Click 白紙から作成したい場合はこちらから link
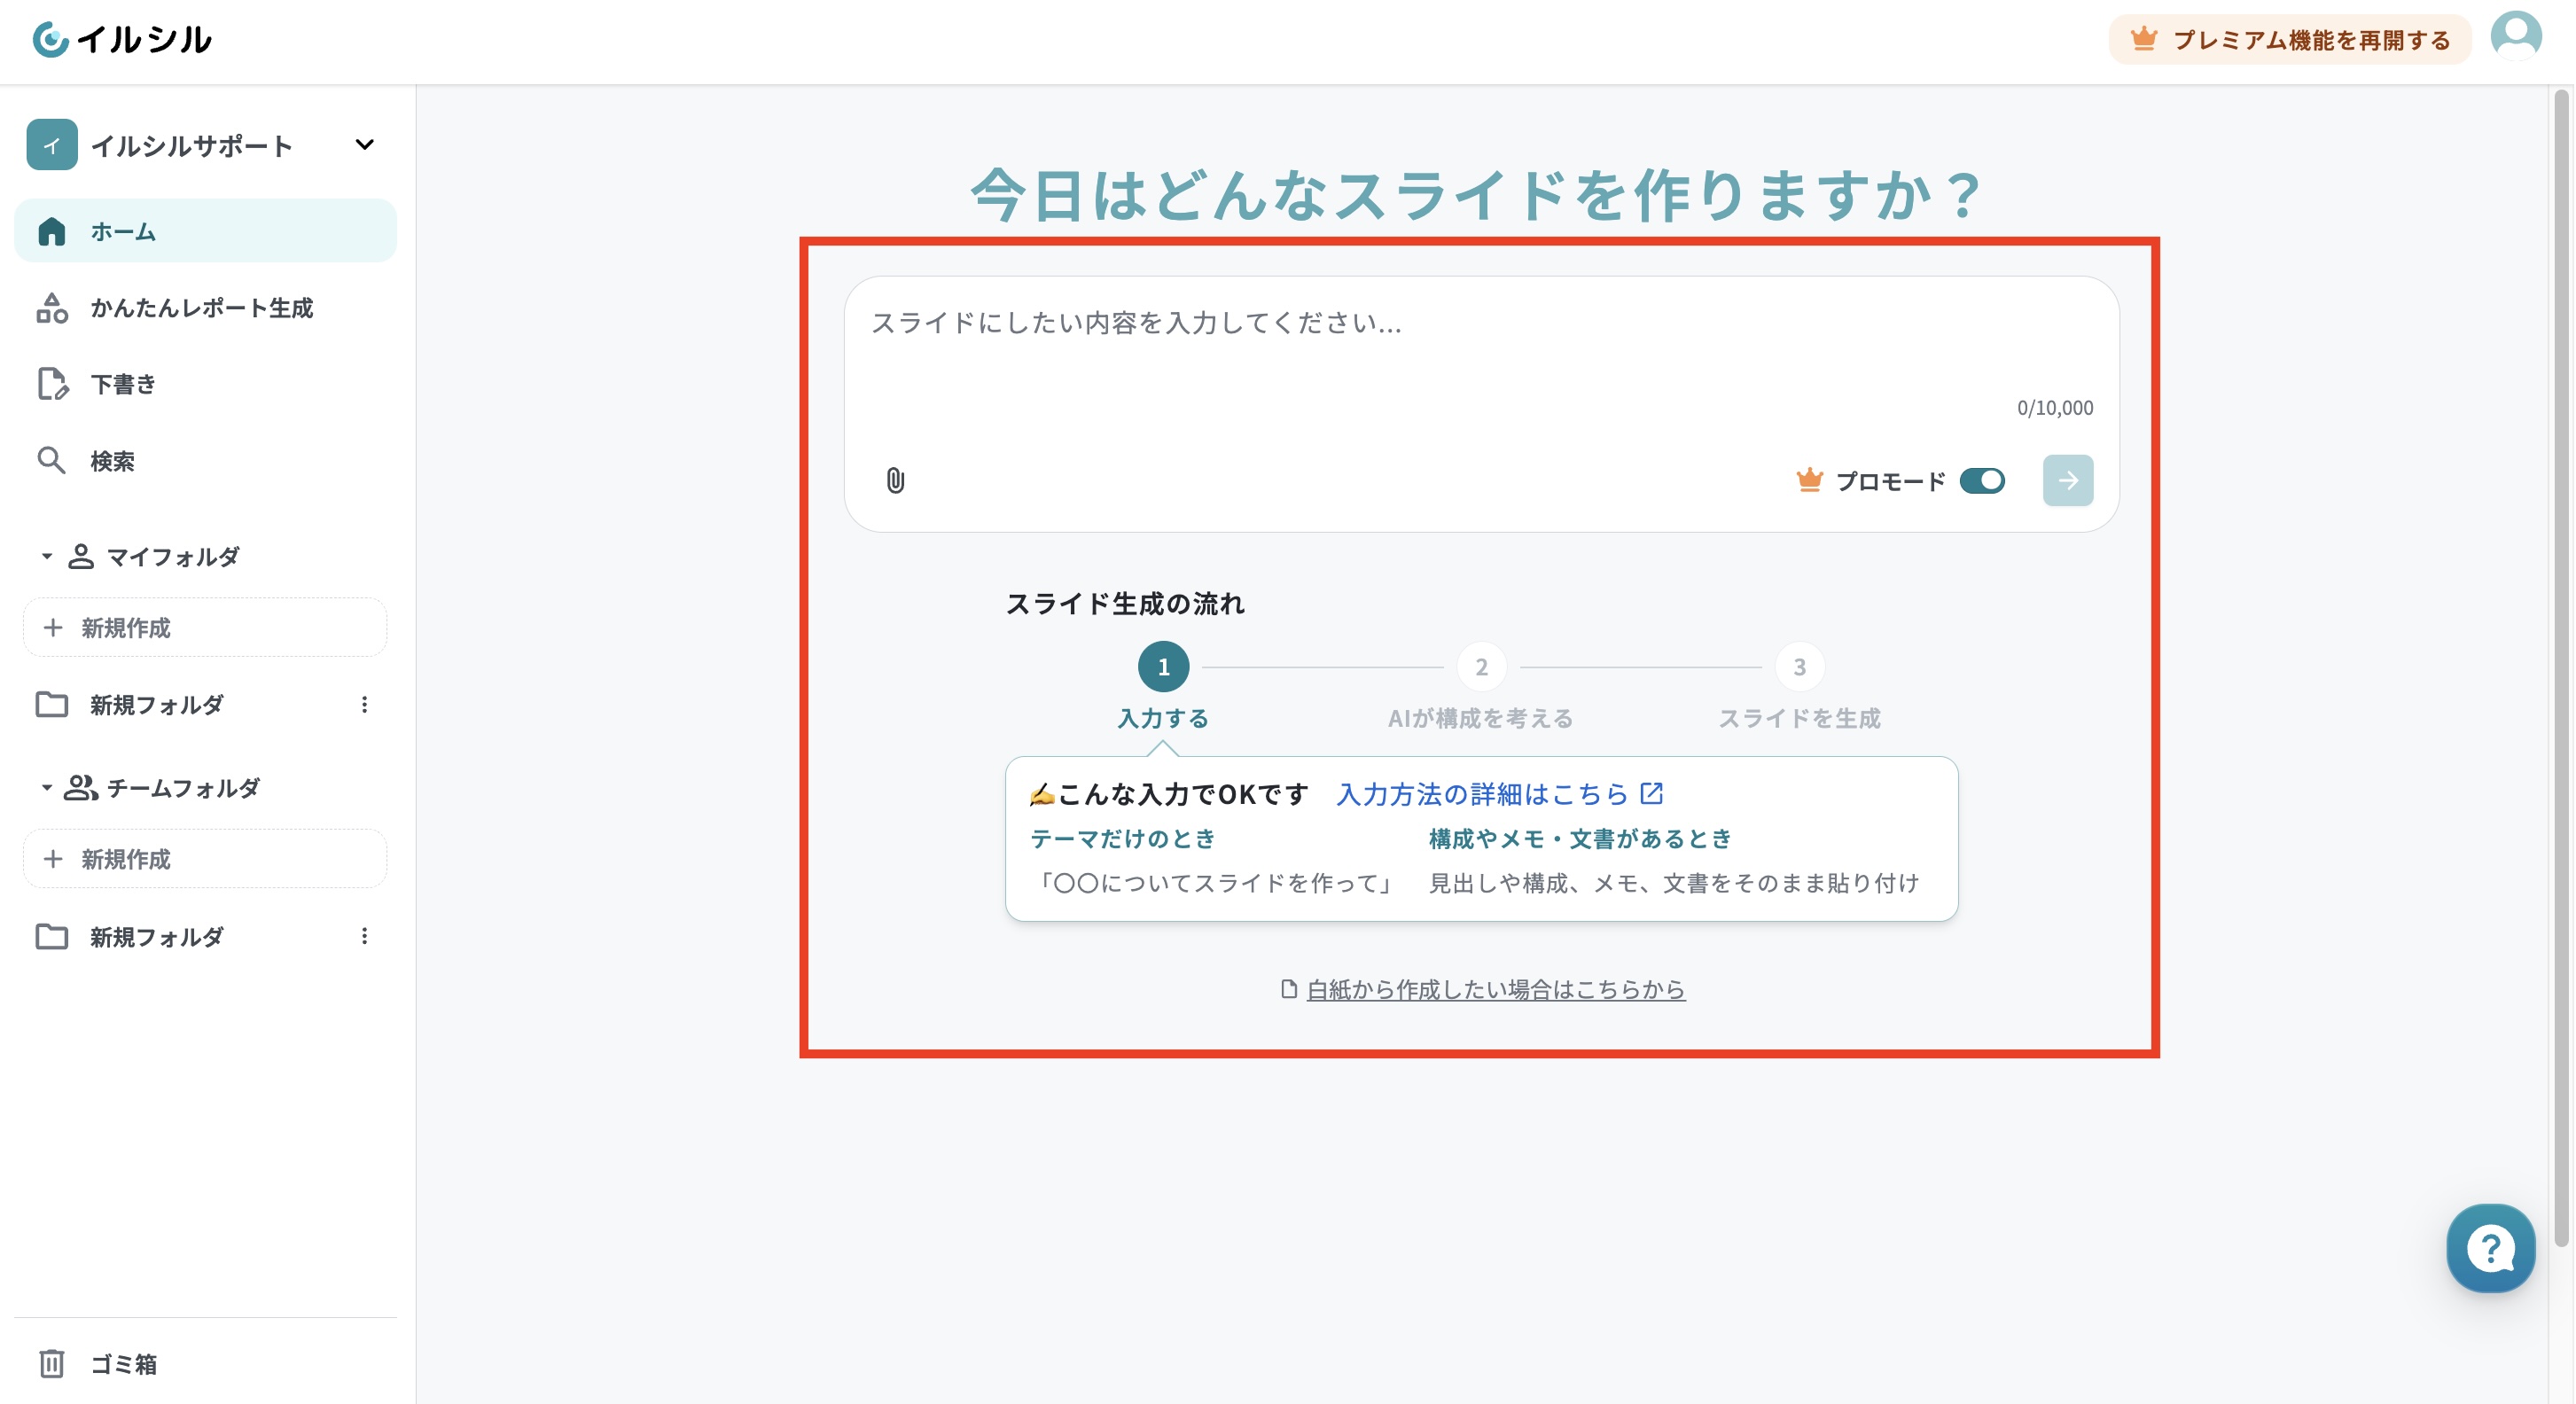The image size is (2576, 1404). click(1496, 990)
